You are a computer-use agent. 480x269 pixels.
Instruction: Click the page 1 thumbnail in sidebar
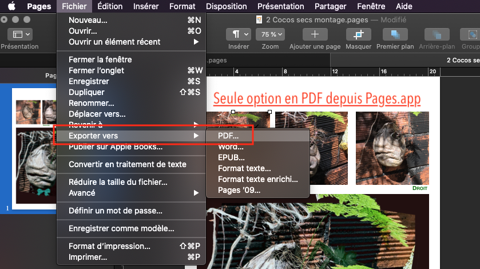pos(34,149)
